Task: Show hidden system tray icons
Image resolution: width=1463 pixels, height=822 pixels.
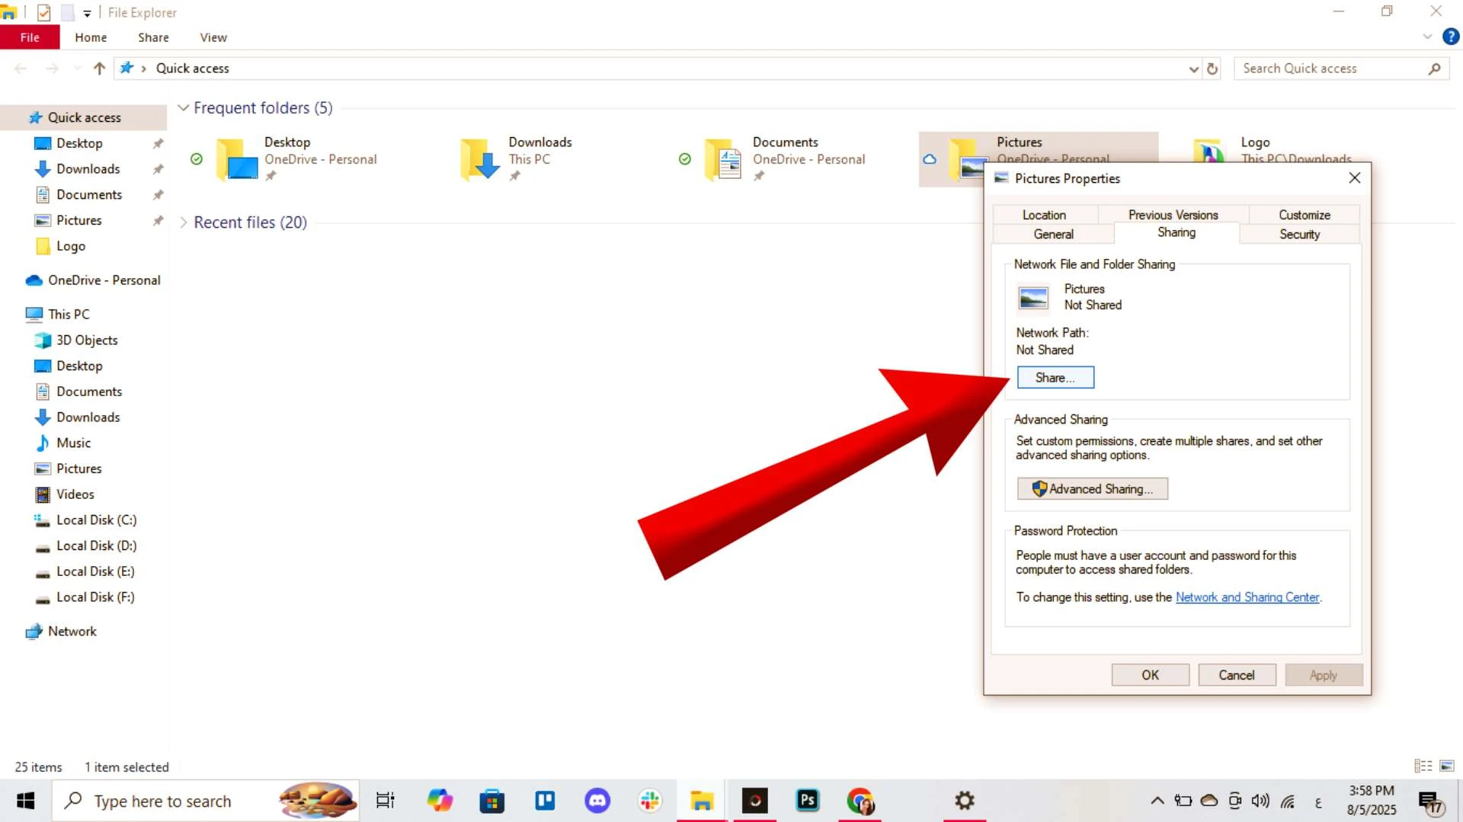Action: coord(1157,801)
